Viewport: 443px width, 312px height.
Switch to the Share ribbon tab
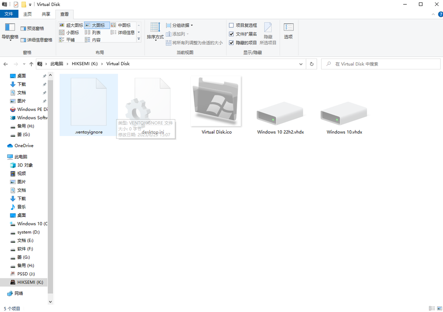pyautogui.click(x=46, y=14)
